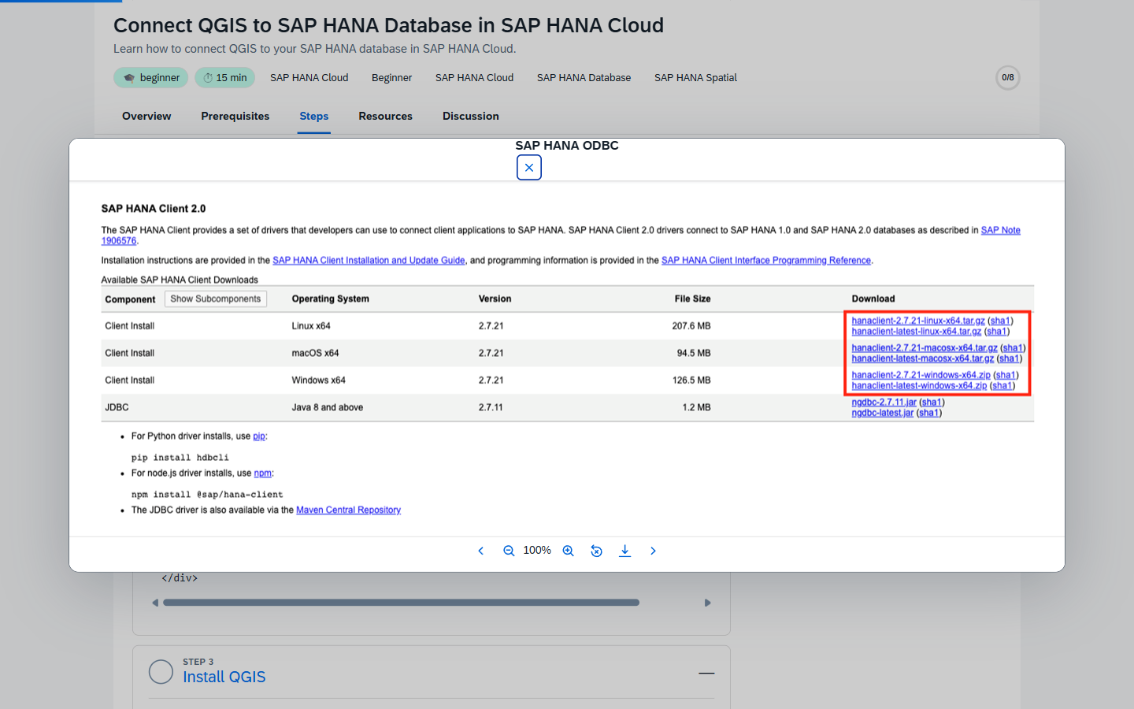Open the SAP HANA Spatial tag

695,77
